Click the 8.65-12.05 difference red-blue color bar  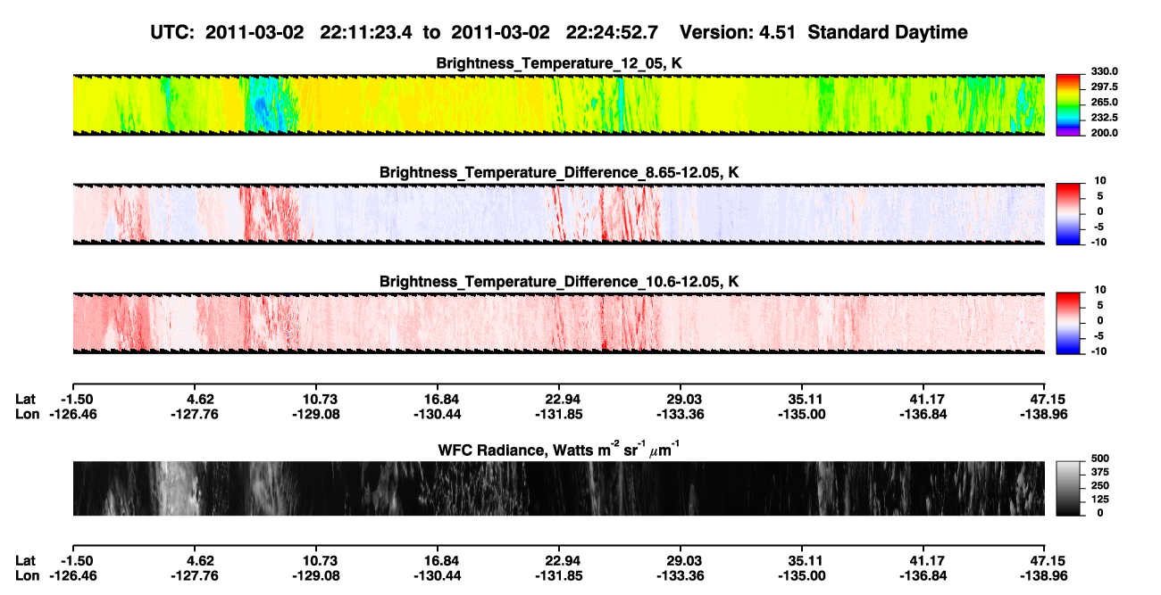point(1068,212)
